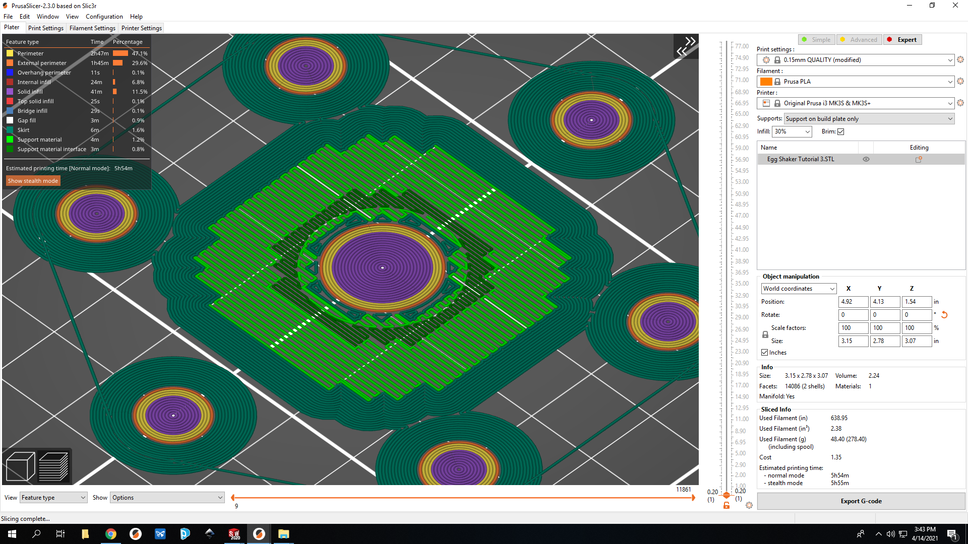Click the reset rotation arrow icon

(944, 315)
